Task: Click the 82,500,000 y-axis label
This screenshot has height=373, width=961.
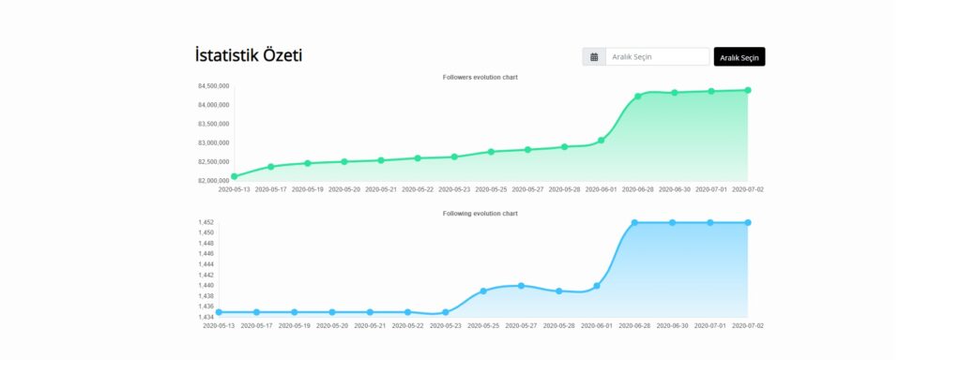Action: [213, 162]
